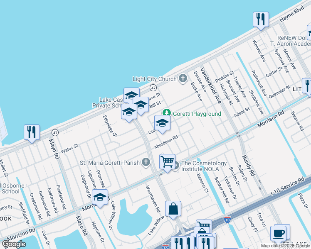
Task: Click the Crestmont Rd street label
Action: [36, 206]
